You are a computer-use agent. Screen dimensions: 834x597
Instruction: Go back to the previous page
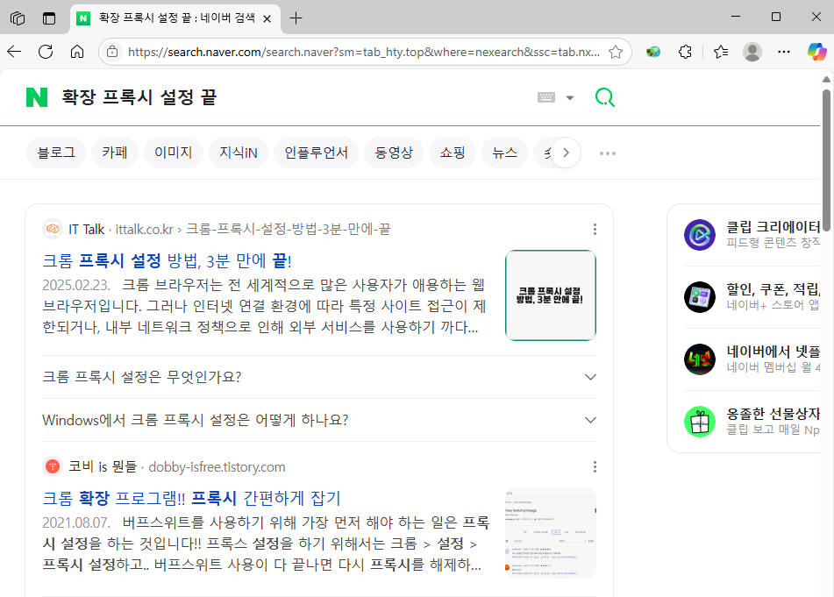click(x=14, y=52)
